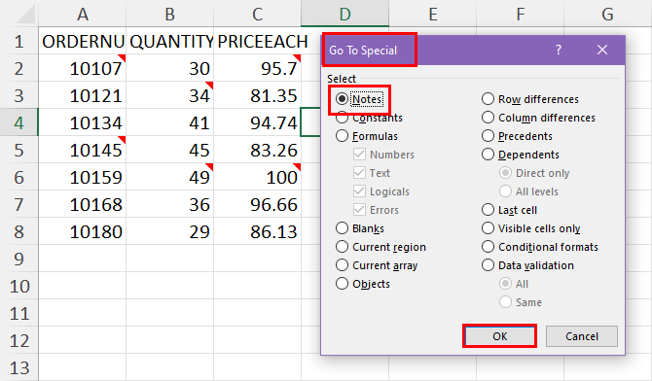Select cell containing 10121
Screen dimensions: 652x381
(83, 95)
